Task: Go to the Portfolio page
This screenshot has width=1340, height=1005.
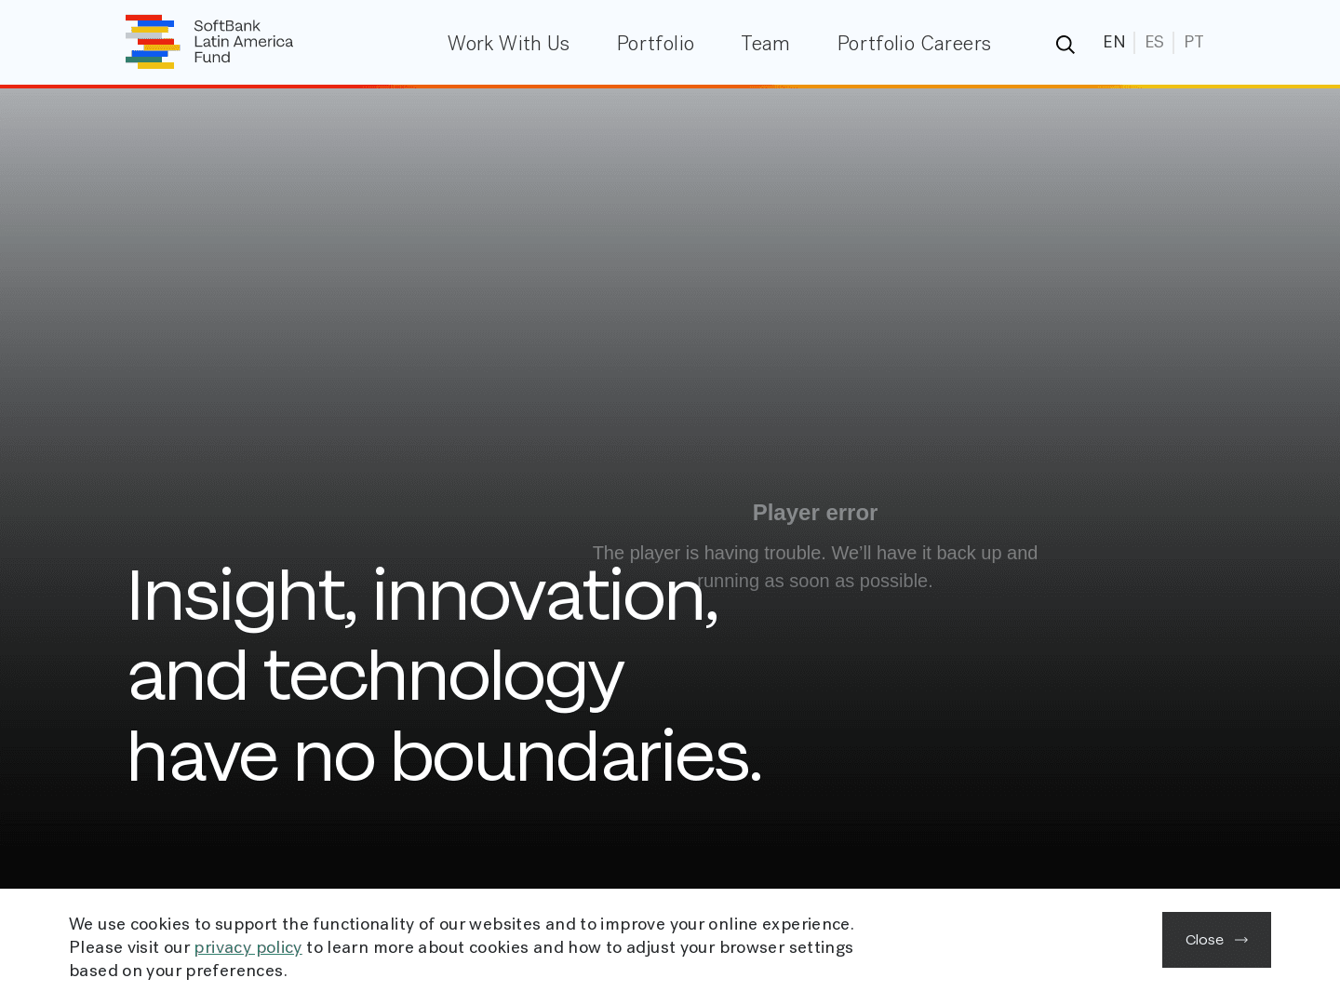Action: point(655,44)
